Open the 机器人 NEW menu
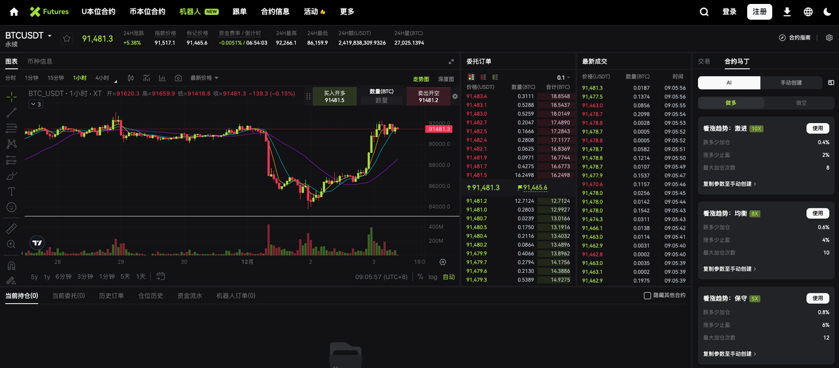Screen dimensions: 839x368 click(x=199, y=12)
